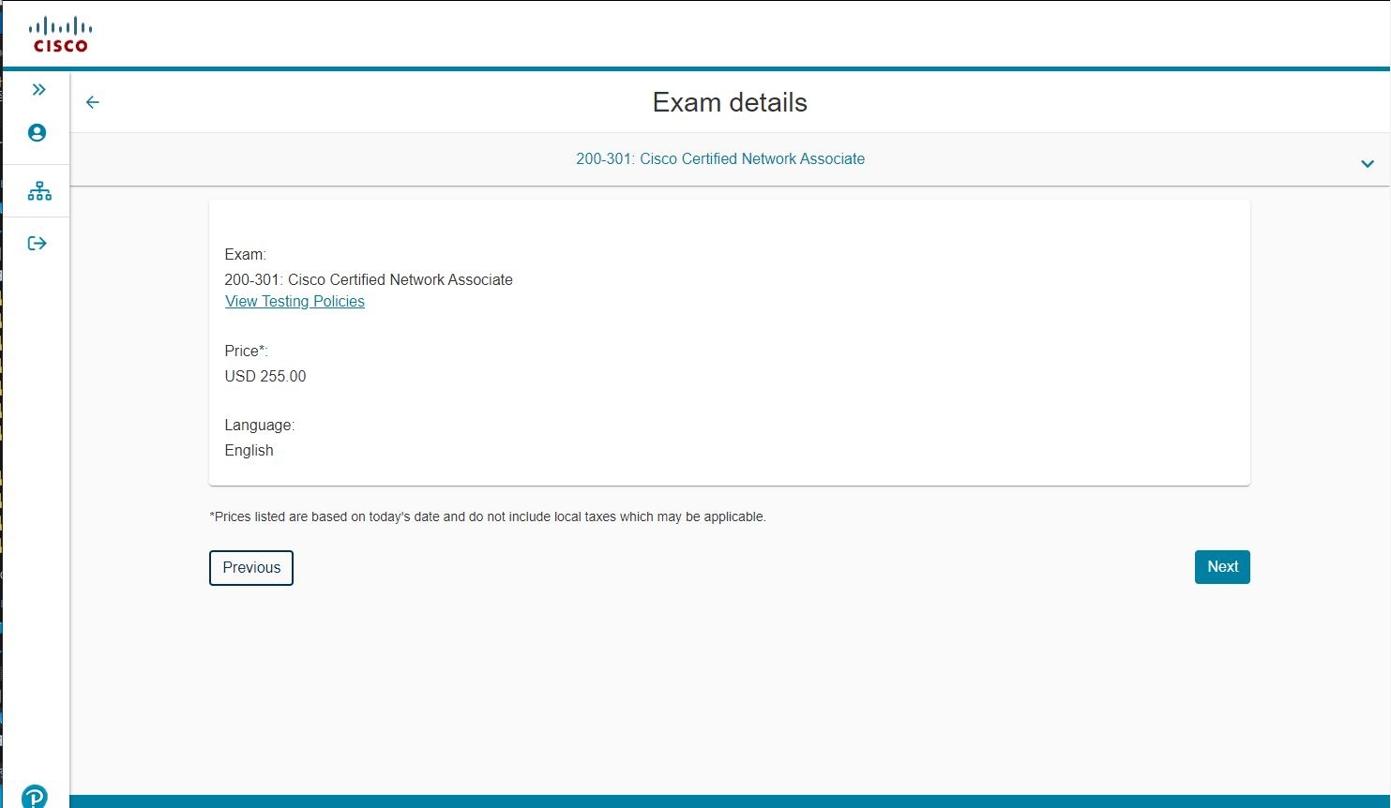Image resolution: width=1391 pixels, height=808 pixels.
Task: Go back using the left arrow icon
Action: 92,103
